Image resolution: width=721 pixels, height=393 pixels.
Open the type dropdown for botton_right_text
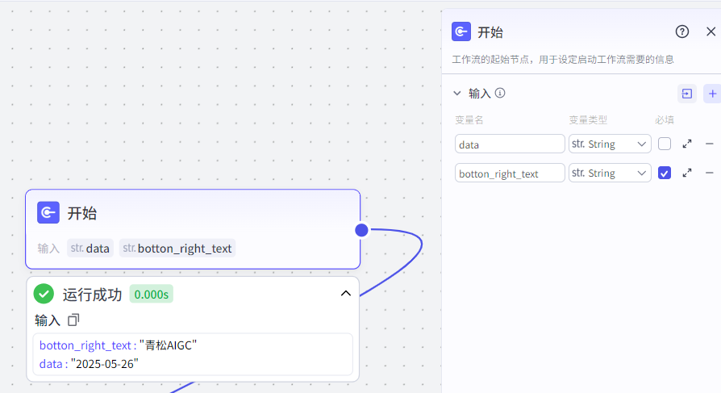click(x=610, y=173)
